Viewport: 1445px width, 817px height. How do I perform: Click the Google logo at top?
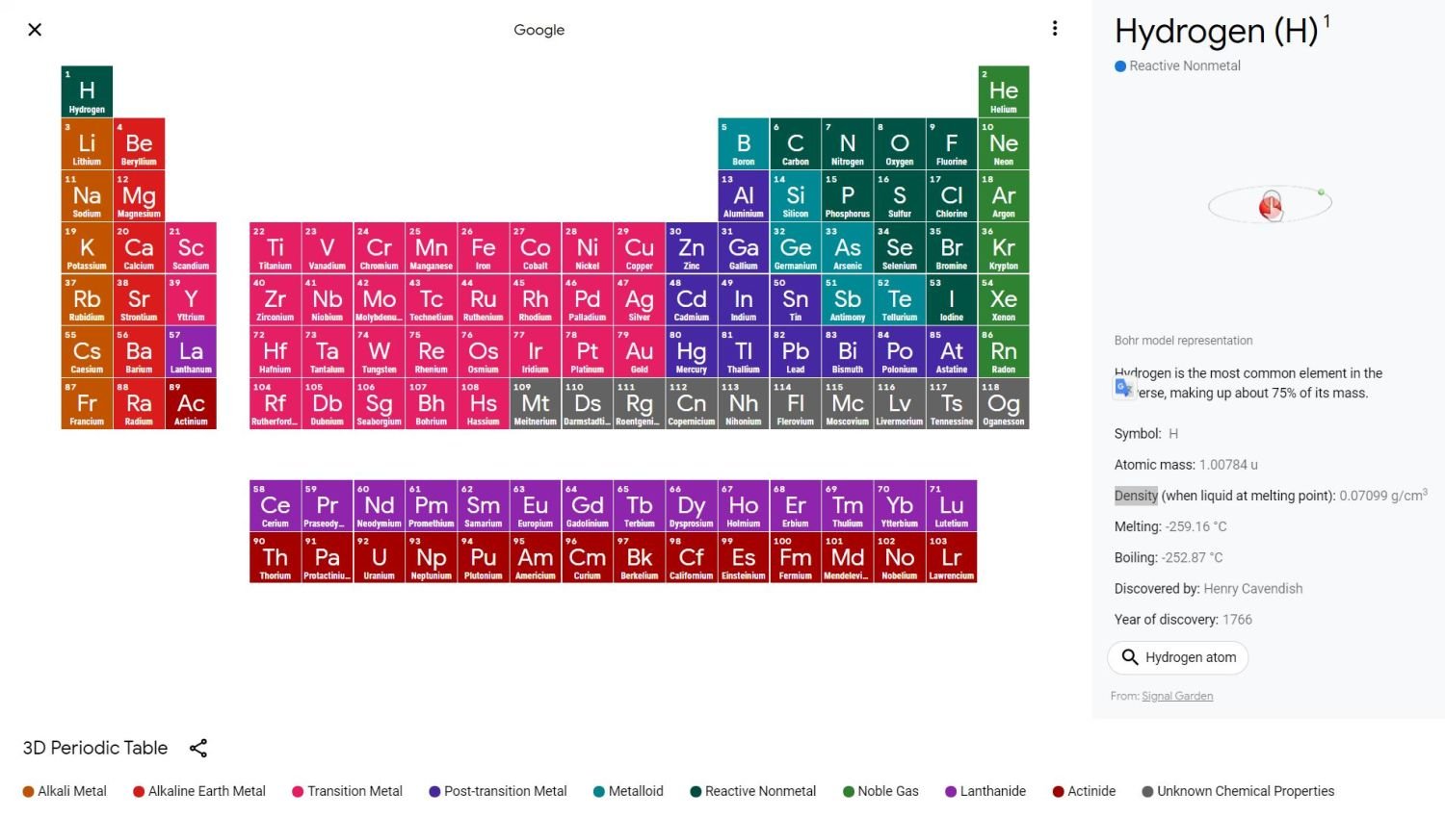click(x=539, y=30)
